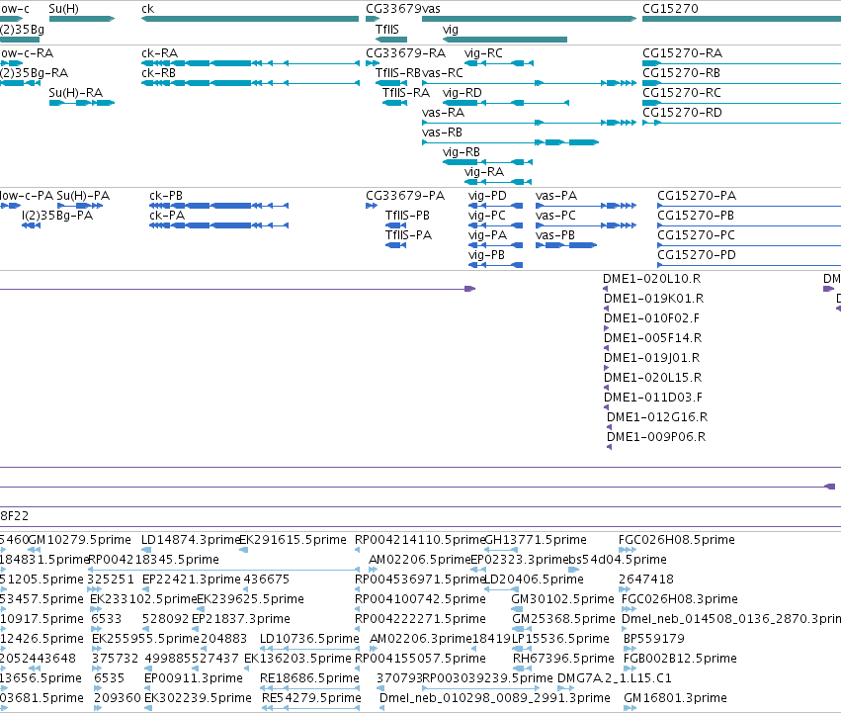The width and height of the screenshot is (841, 713).
Task: Click the vig-RC transcript label
Action: [x=483, y=53]
